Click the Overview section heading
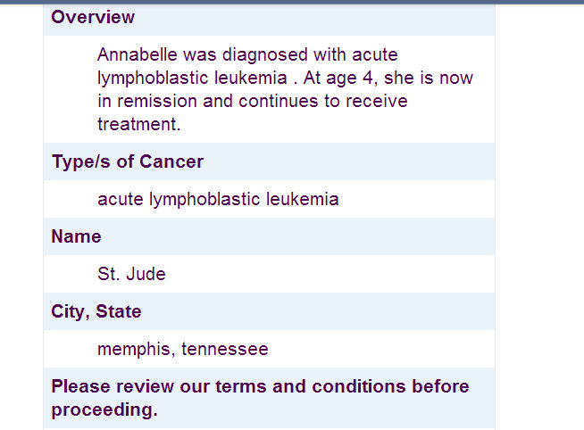 coord(93,17)
